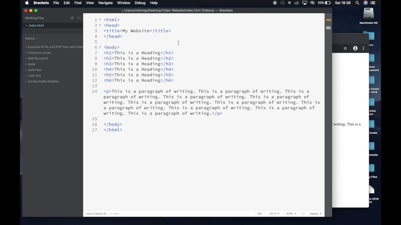This screenshot has height=225, width=401.
Task: Click the Live Preview lightning icon
Action: 328,20
